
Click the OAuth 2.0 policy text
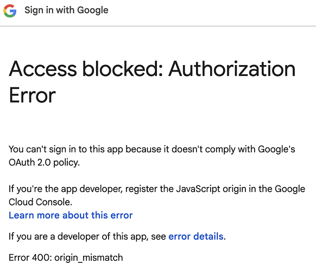click(44, 163)
